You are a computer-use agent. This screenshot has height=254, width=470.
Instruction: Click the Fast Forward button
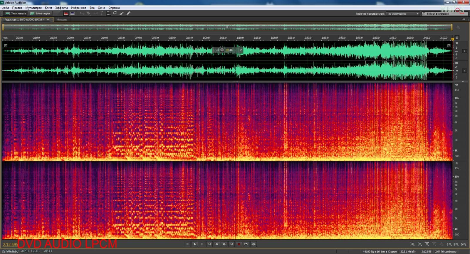(x=224, y=244)
